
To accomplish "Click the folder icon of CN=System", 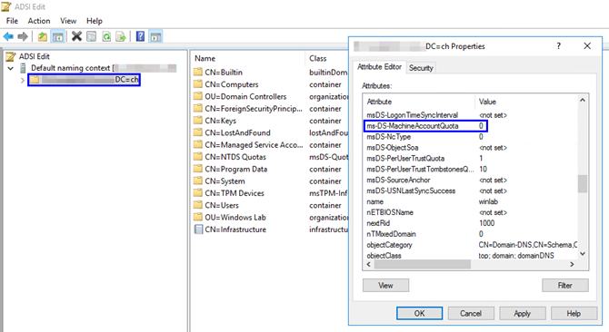I will pyautogui.click(x=198, y=181).
